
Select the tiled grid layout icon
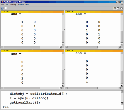(115, 9)
